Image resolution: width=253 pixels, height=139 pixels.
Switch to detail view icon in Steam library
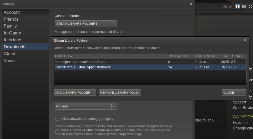[238, 7]
